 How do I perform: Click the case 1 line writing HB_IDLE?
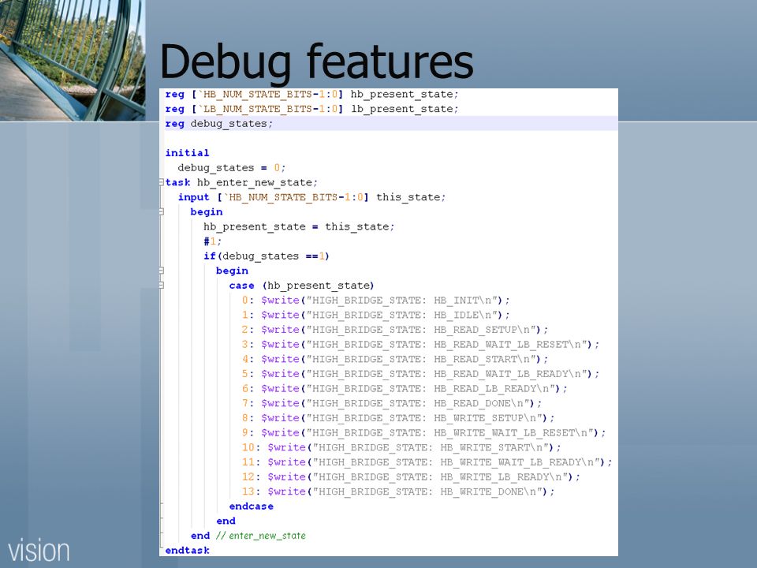tap(375, 315)
